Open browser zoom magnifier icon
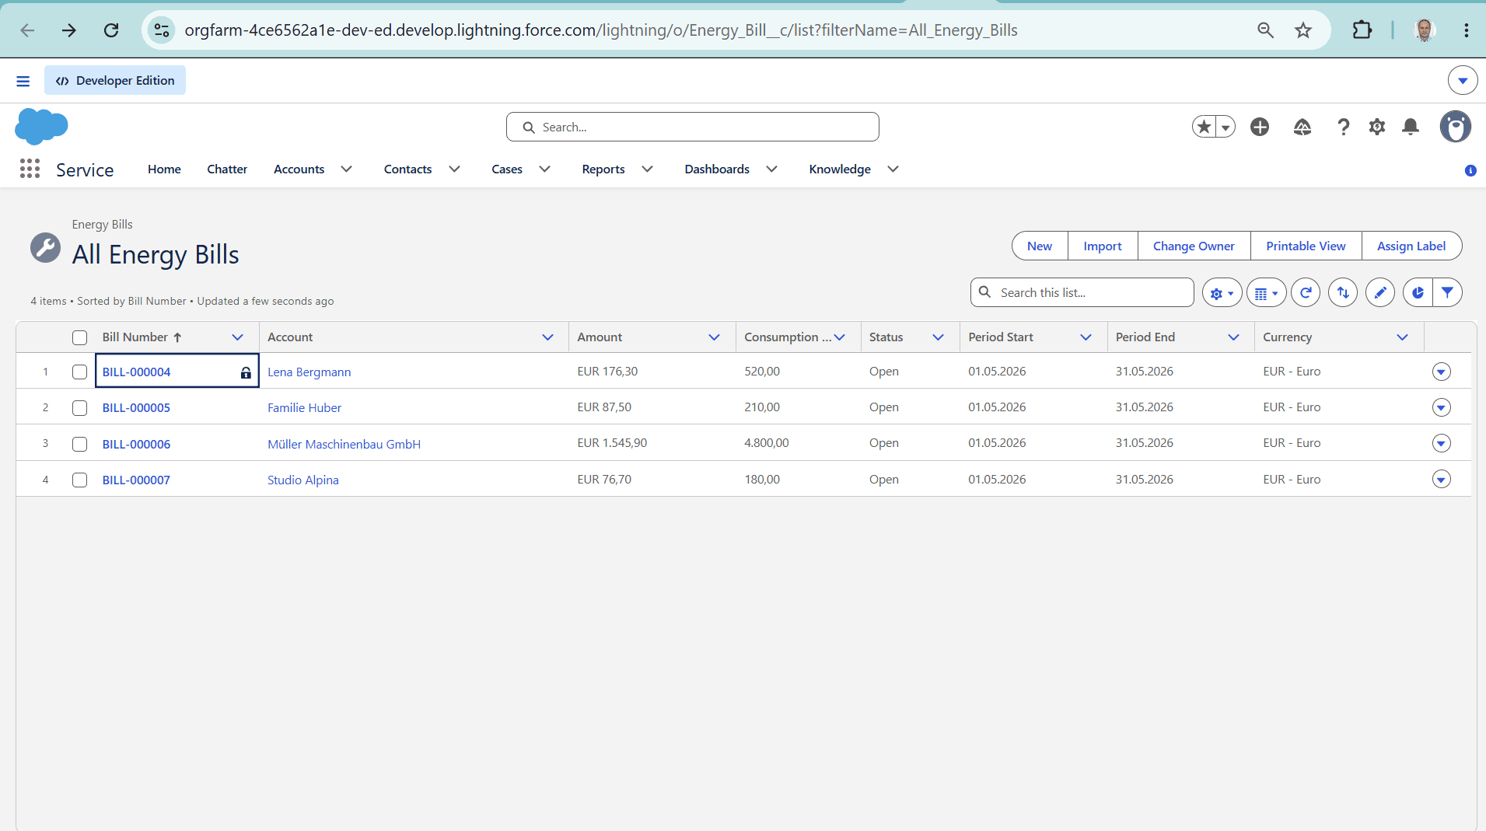The width and height of the screenshot is (1486, 831). point(1266,30)
